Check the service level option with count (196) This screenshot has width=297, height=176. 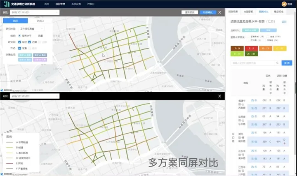tap(268, 37)
